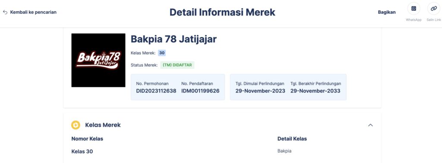The image size is (442, 163).
Task: Select registration number IDM001199626
Action: 200,91
